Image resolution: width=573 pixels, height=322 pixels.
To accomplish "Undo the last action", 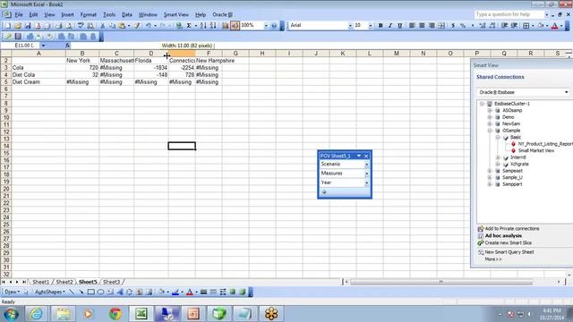I will point(149,26).
